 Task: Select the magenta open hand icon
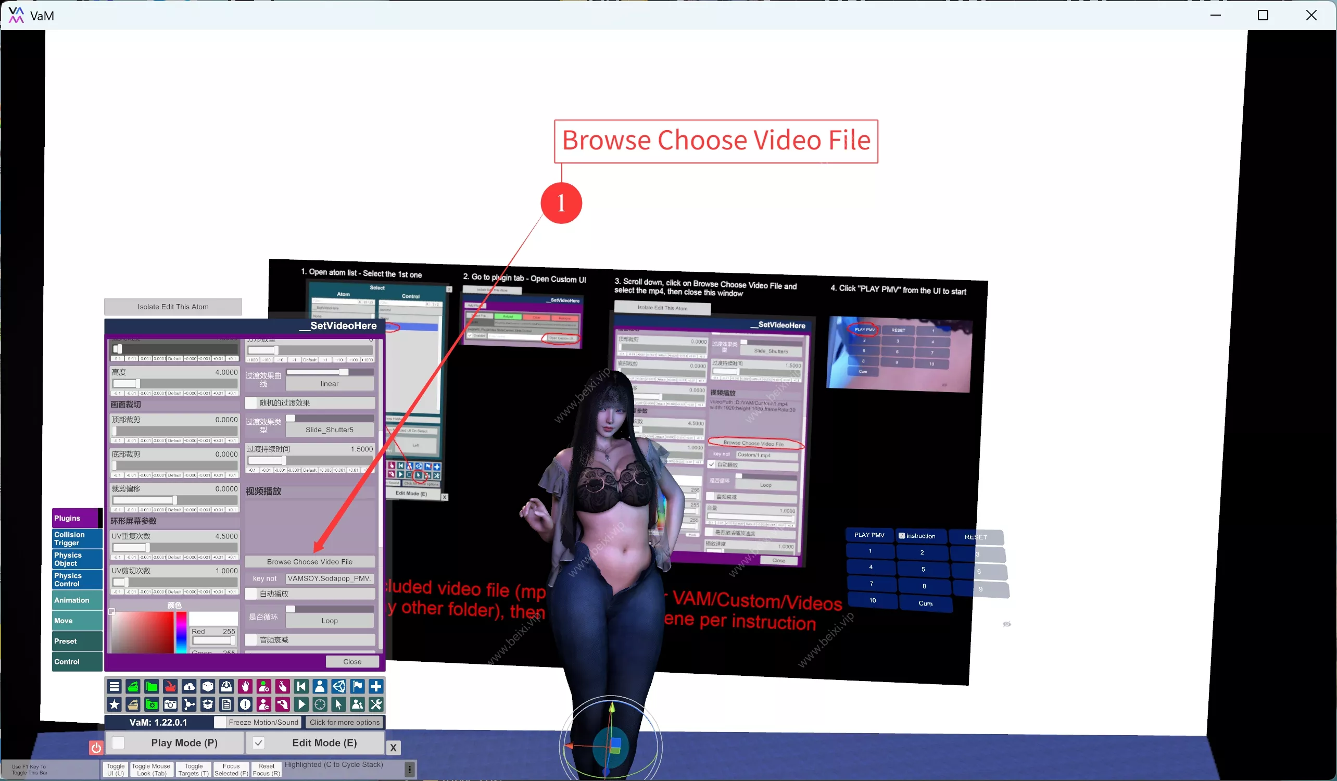(245, 687)
